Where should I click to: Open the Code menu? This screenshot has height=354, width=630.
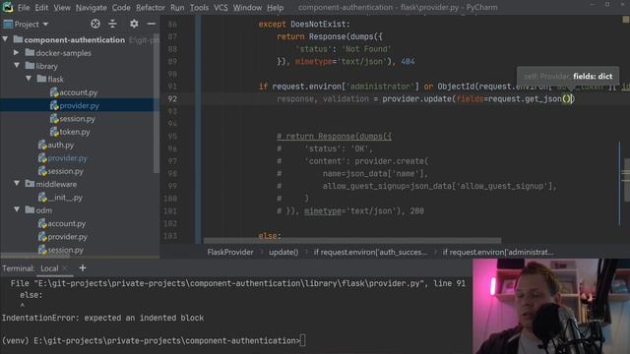[x=121, y=7]
